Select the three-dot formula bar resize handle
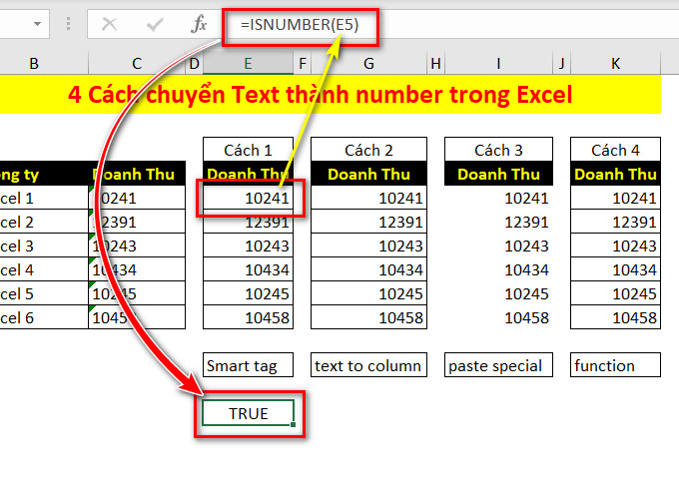The image size is (679, 494). click(x=69, y=24)
